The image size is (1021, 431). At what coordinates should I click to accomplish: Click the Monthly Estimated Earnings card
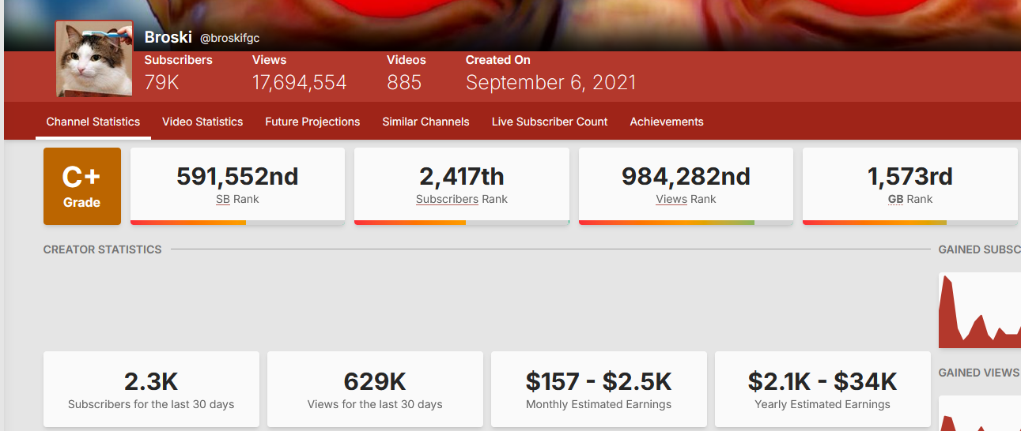click(x=599, y=390)
